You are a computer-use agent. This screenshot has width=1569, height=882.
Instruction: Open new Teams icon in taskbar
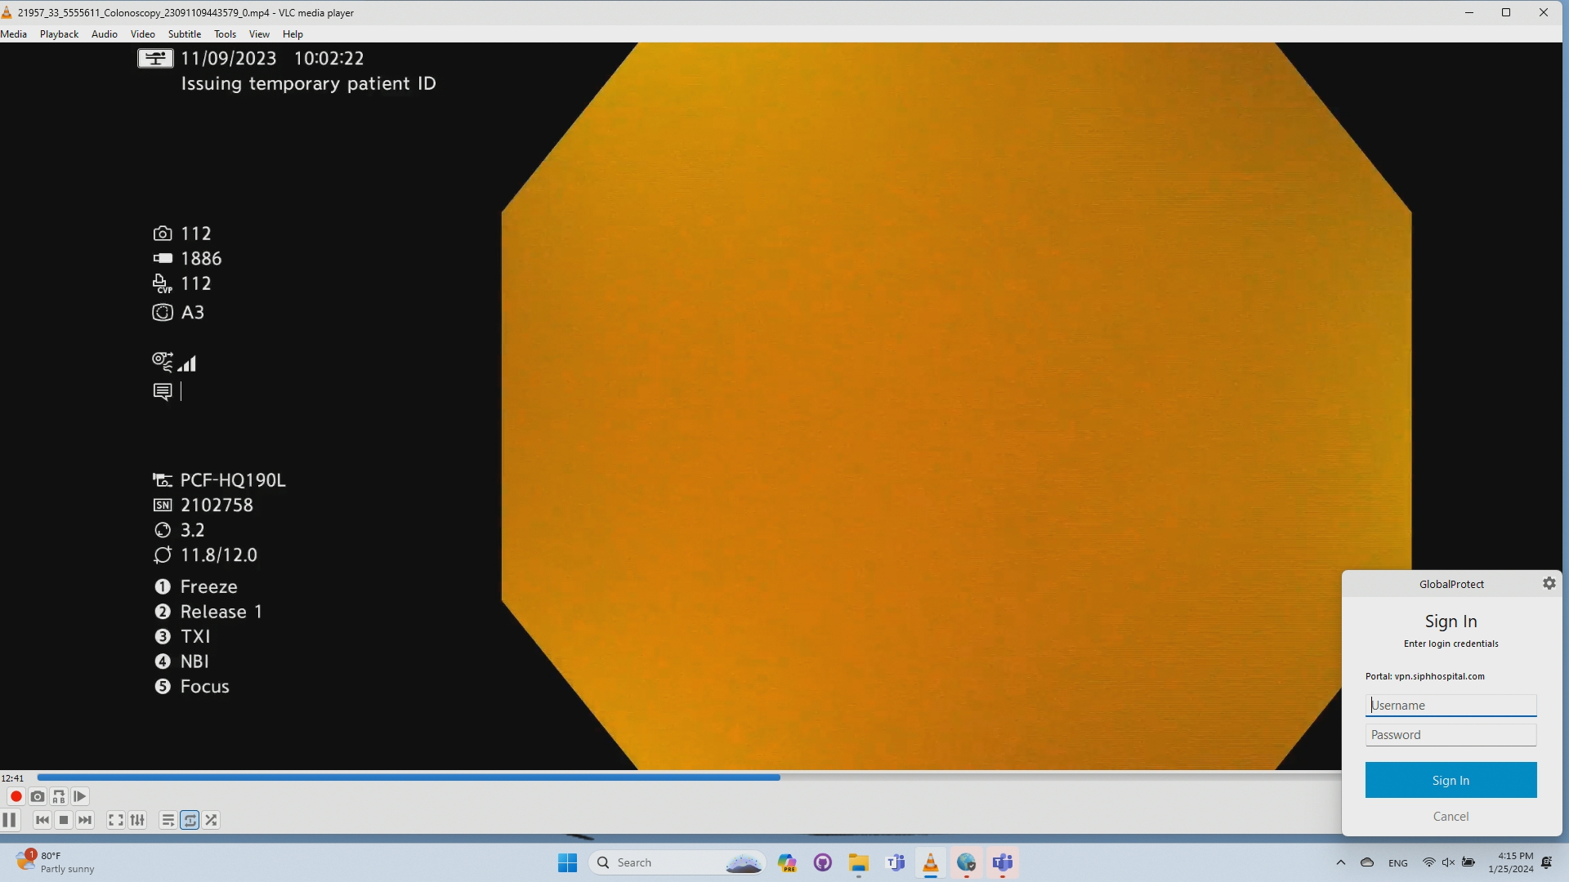tap(1003, 862)
